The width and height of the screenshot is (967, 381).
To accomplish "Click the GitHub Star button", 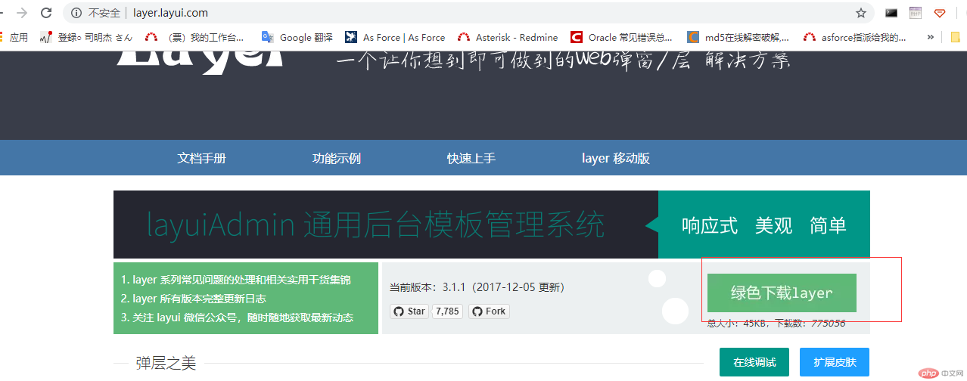I will click(409, 311).
